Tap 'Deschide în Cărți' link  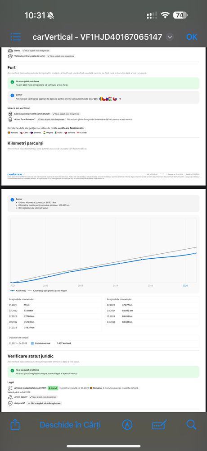70,425
